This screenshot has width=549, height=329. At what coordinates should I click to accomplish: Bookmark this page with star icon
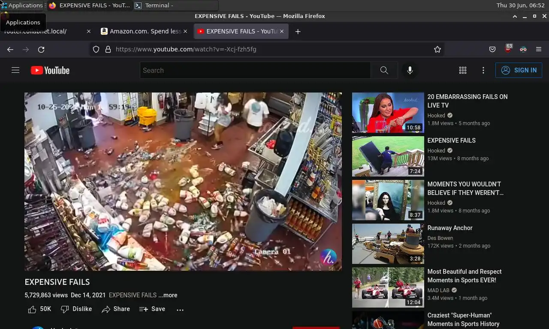[437, 49]
